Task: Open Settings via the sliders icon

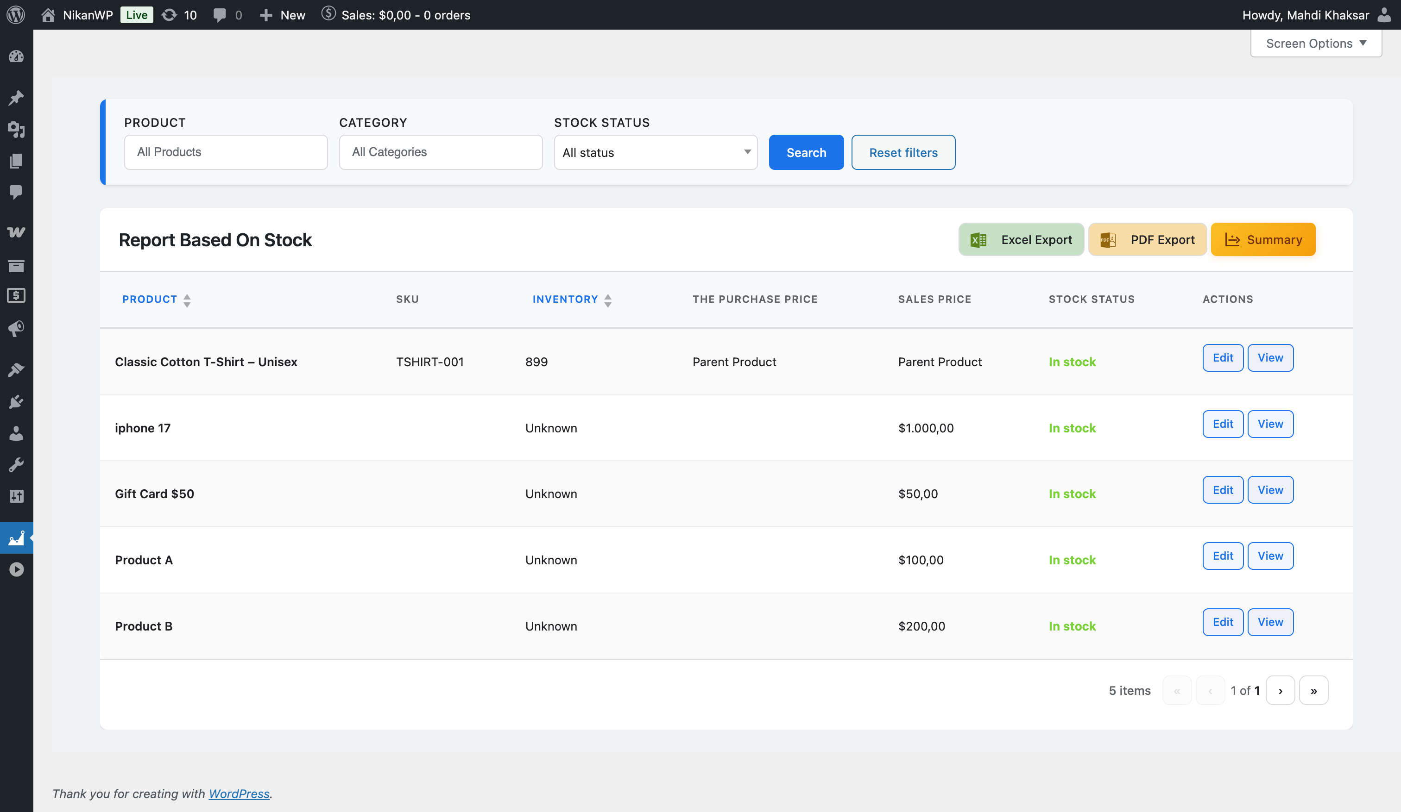Action: point(16,496)
